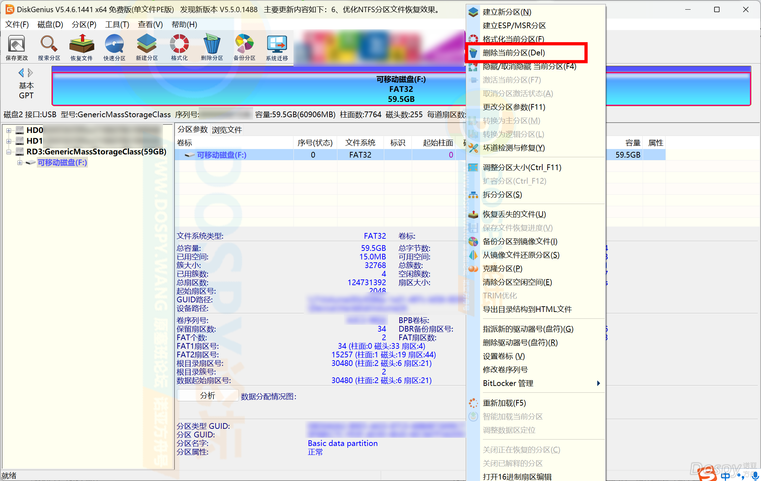This screenshot has width=761, height=481.
Task: Click the 卷标 column header
Action: click(234, 143)
